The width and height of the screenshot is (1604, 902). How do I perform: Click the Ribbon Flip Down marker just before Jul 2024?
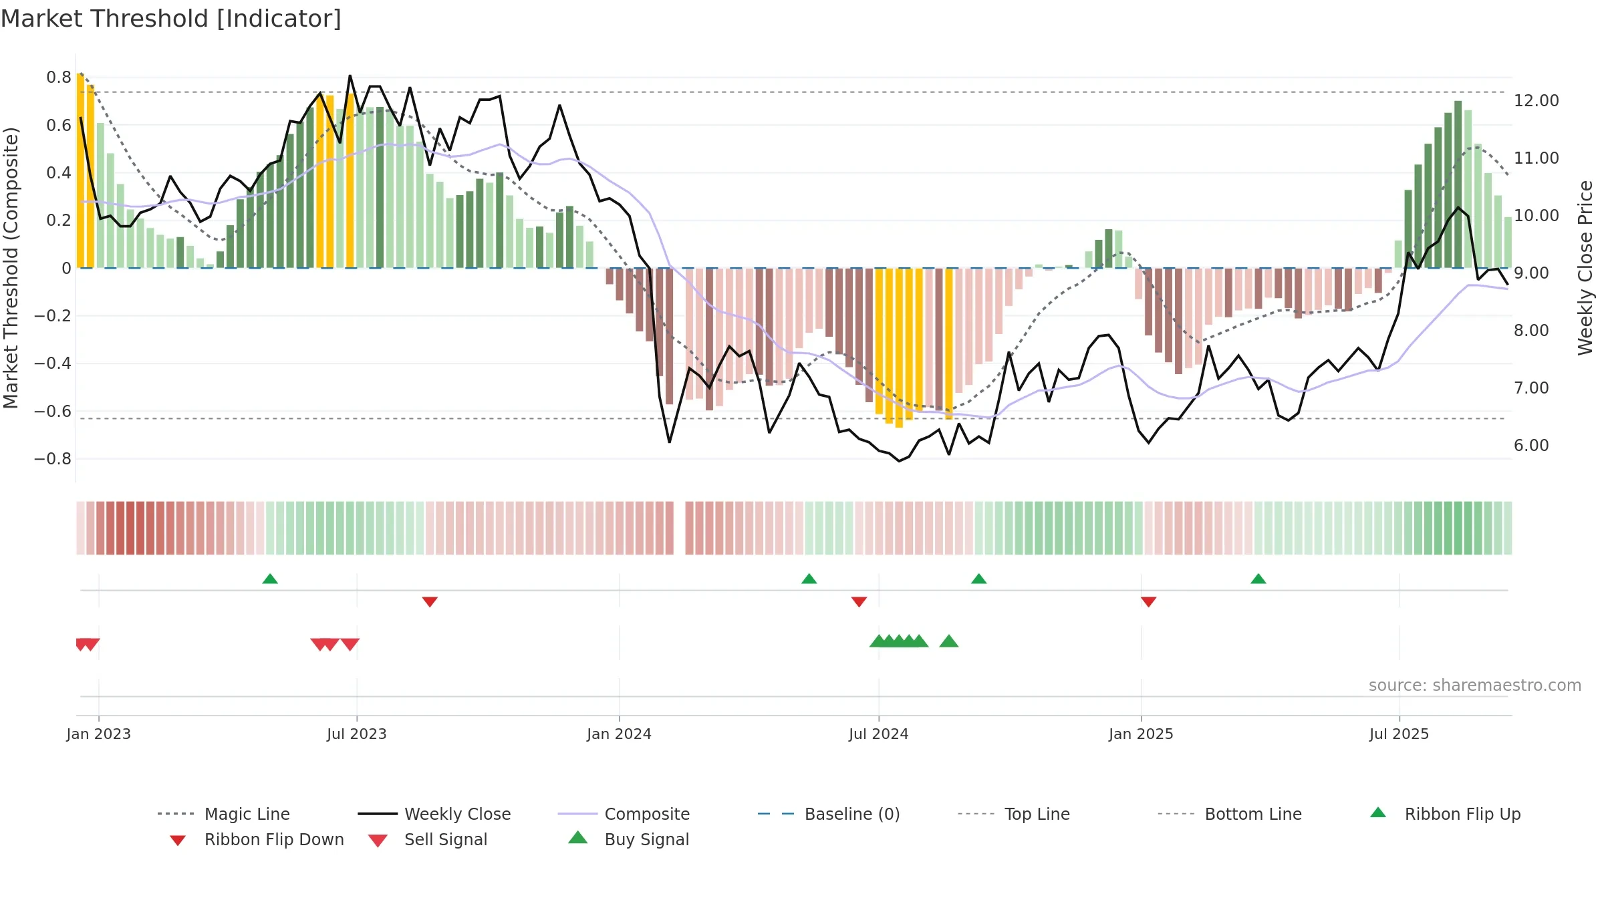pyautogui.click(x=859, y=602)
